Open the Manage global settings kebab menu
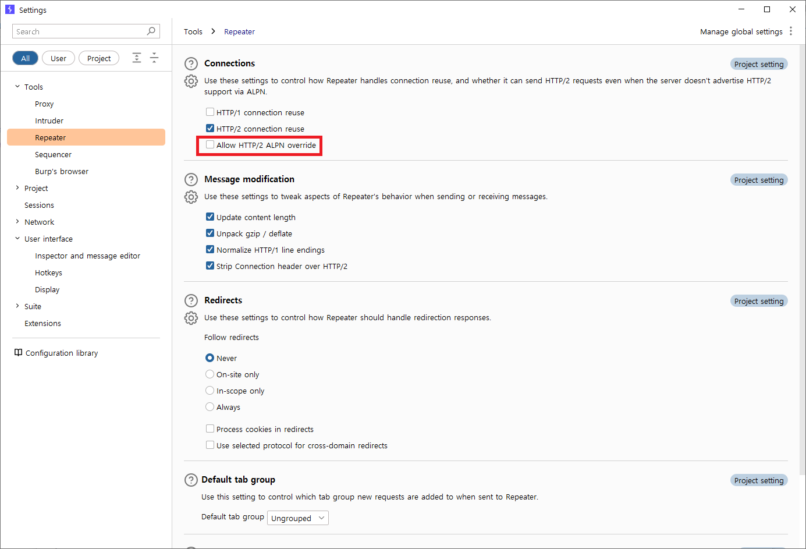806x549 pixels. point(791,31)
